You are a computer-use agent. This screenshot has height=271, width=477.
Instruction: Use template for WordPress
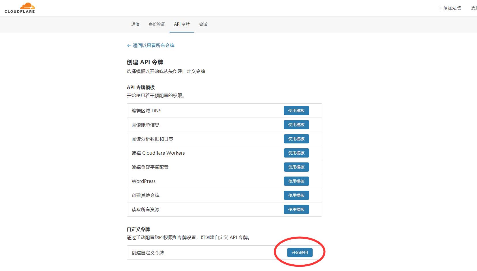[296, 181]
